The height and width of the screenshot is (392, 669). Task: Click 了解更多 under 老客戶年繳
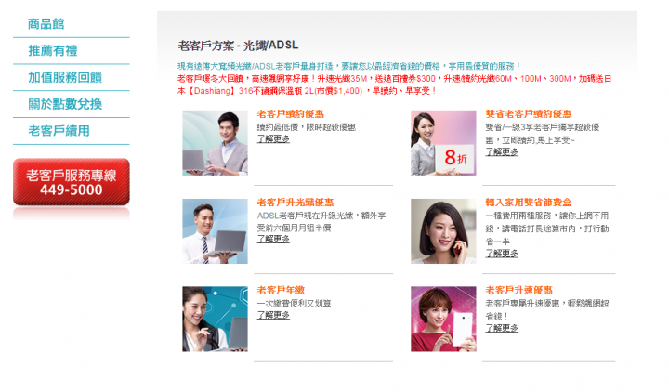tap(273, 315)
